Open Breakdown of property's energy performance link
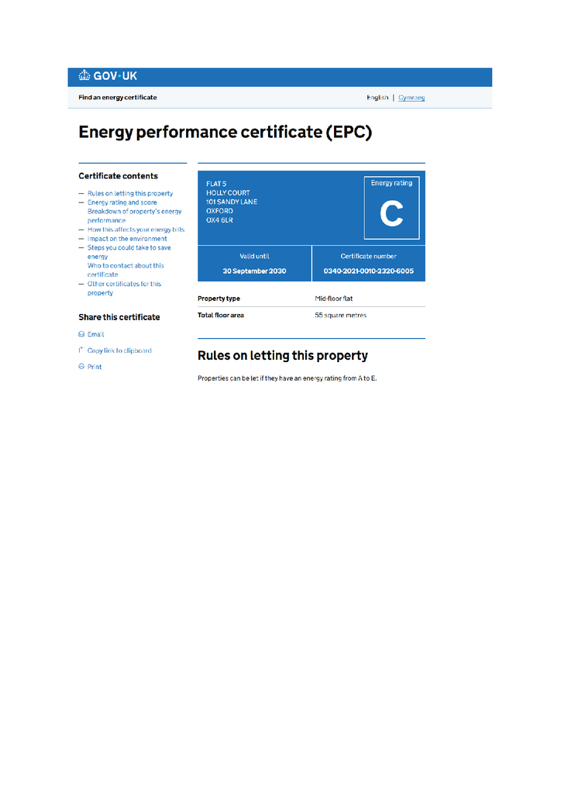The width and height of the screenshot is (561, 794). coord(135,216)
